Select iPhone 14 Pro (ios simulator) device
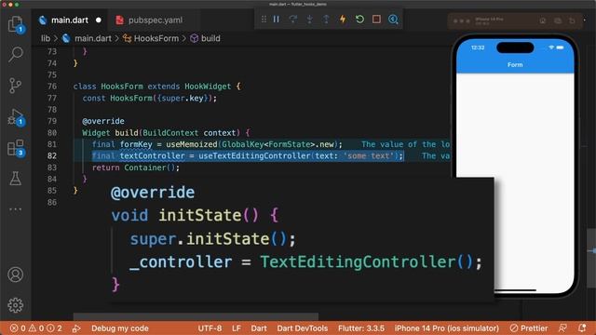Viewport: 596px width, 335px height. click(447, 328)
